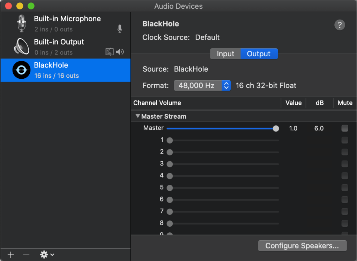Image resolution: width=357 pixels, height=261 pixels.
Task: Switch to the Input tab
Action: [x=225, y=54]
